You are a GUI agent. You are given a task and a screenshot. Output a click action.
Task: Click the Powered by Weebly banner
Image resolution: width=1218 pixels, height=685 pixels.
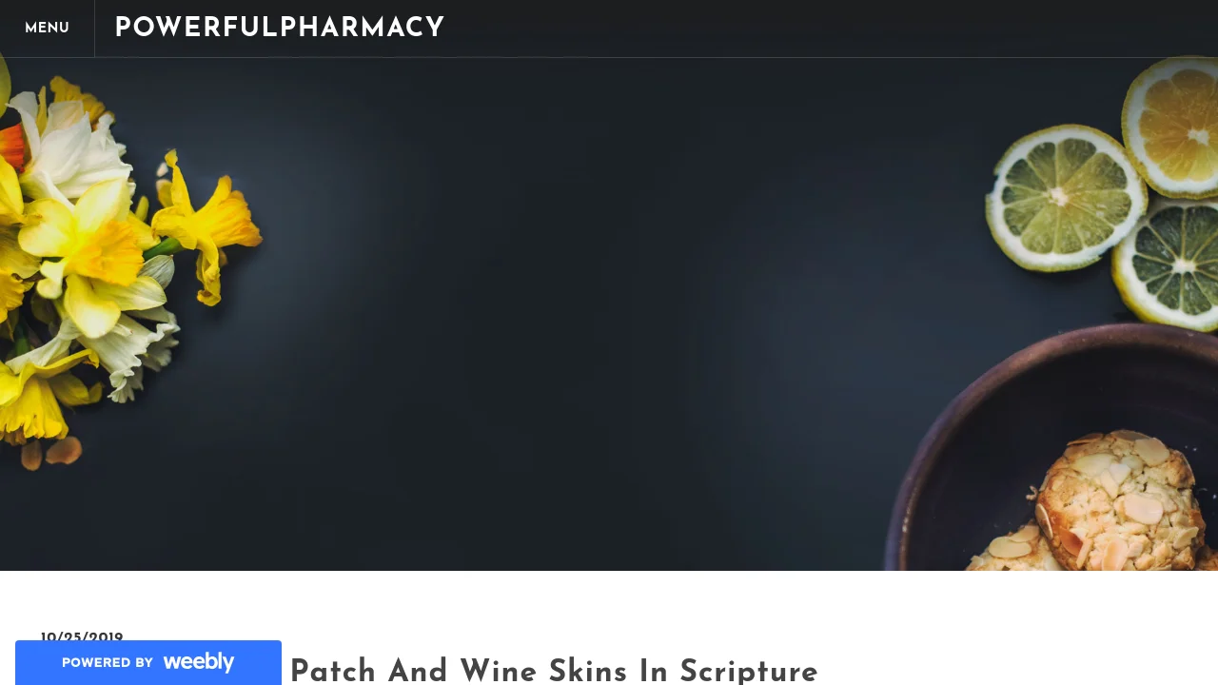click(x=148, y=662)
